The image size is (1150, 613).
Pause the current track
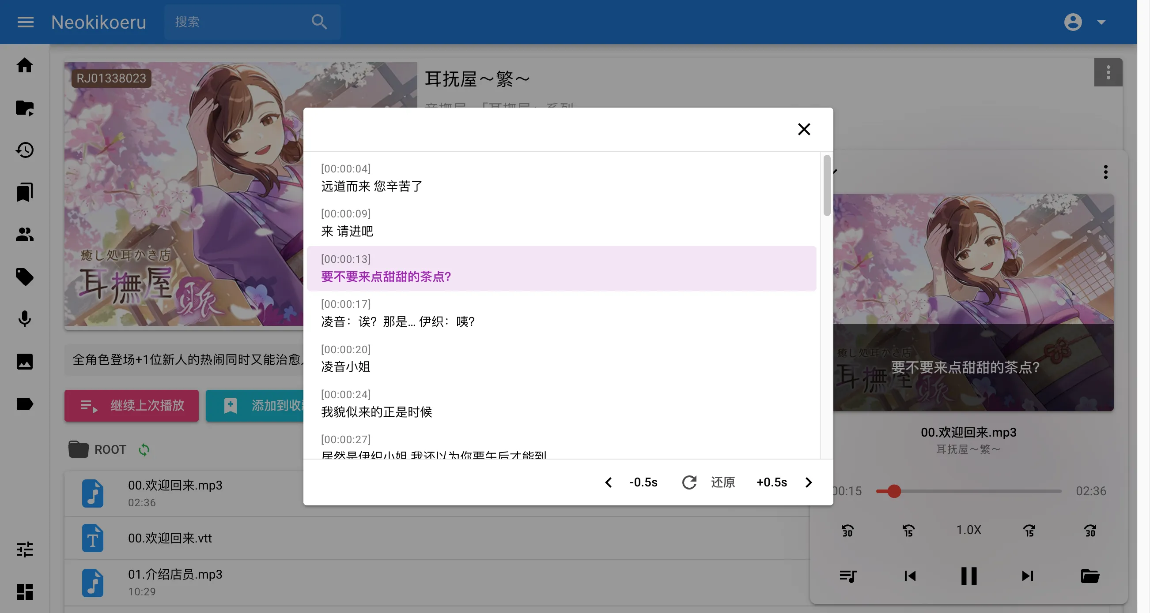point(969,576)
